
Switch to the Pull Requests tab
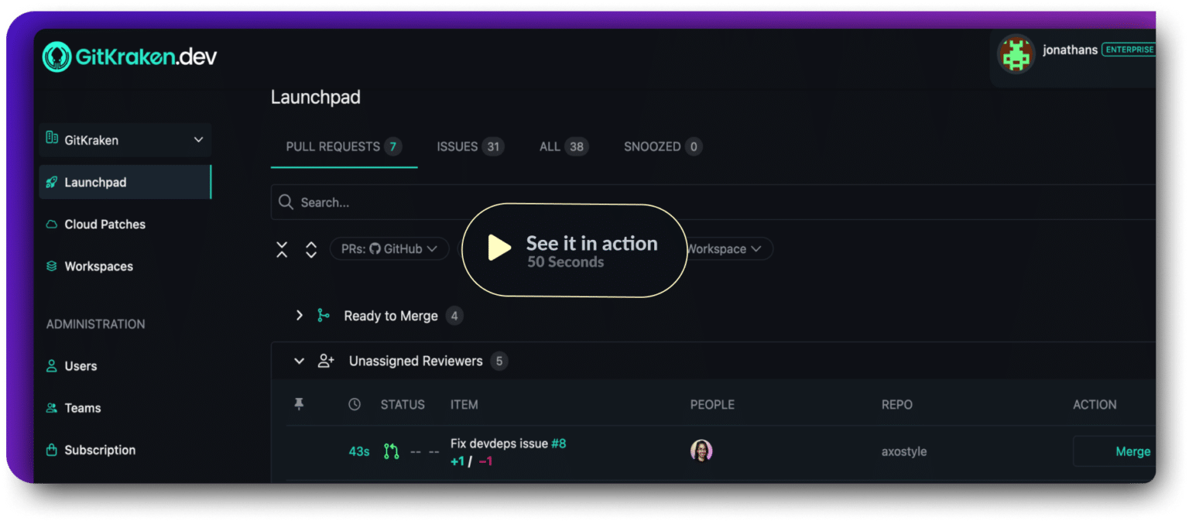pos(344,146)
